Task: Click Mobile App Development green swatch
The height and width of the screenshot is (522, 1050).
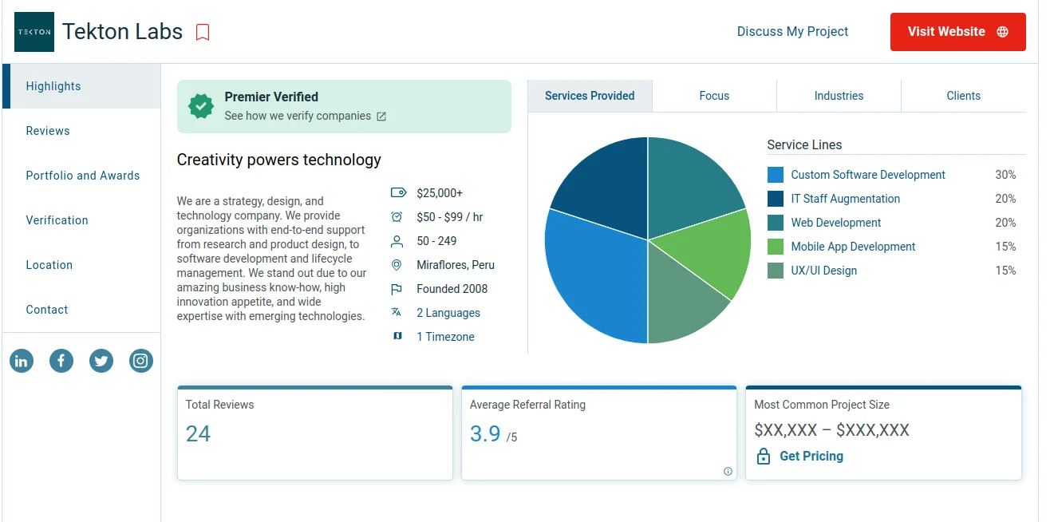Action: pos(776,247)
